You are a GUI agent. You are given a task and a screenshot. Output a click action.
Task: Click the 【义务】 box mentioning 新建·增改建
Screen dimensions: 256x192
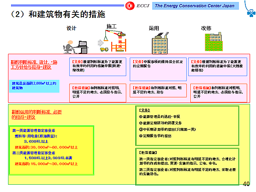tap(98, 67)
